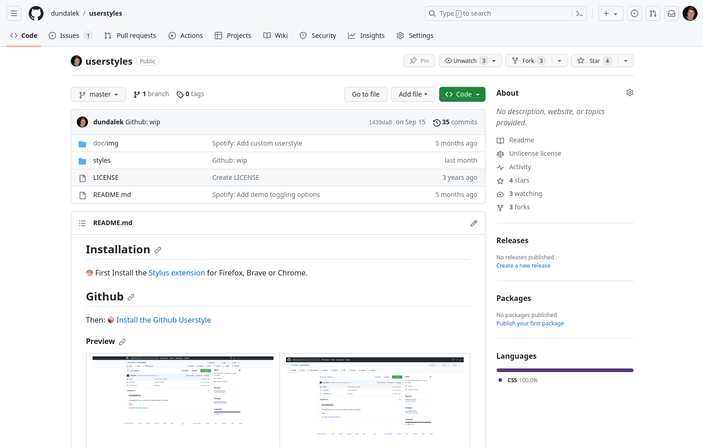Open the Stylus extension link
The width and height of the screenshot is (703, 447).
pyautogui.click(x=177, y=273)
